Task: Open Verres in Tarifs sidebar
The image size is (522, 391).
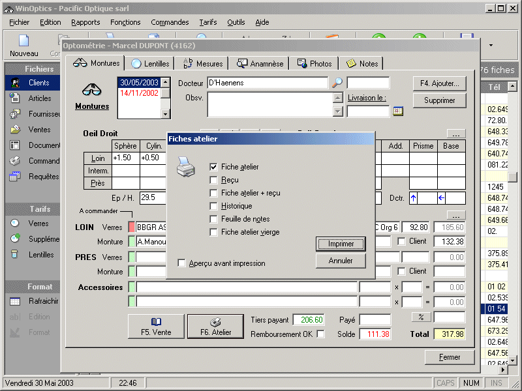Action: [15, 224]
